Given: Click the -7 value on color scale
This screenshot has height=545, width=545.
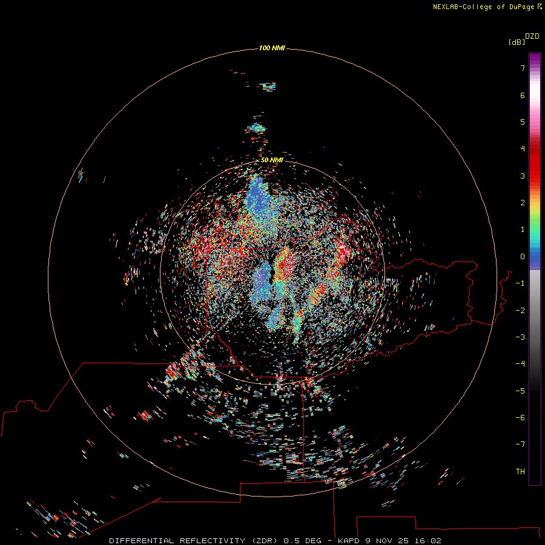Looking at the screenshot, I should coord(520,444).
